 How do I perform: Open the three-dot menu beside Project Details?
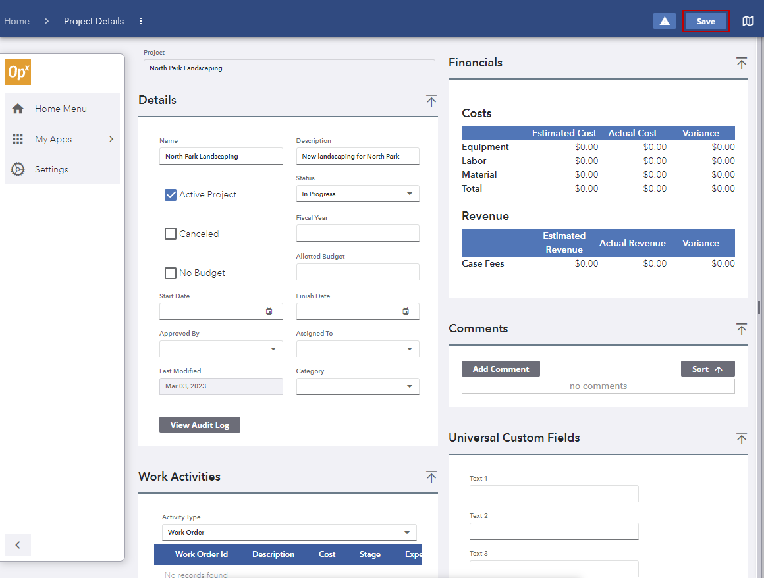pyautogui.click(x=141, y=21)
